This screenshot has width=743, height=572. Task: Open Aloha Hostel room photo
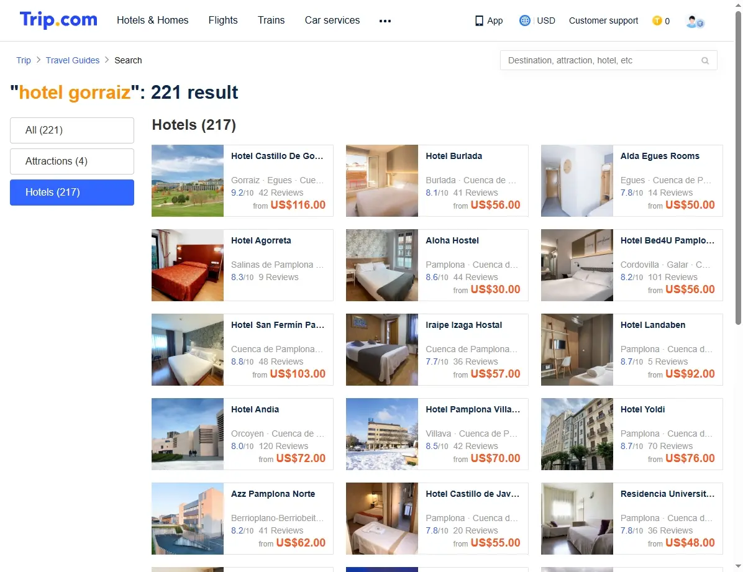click(x=382, y=265)
